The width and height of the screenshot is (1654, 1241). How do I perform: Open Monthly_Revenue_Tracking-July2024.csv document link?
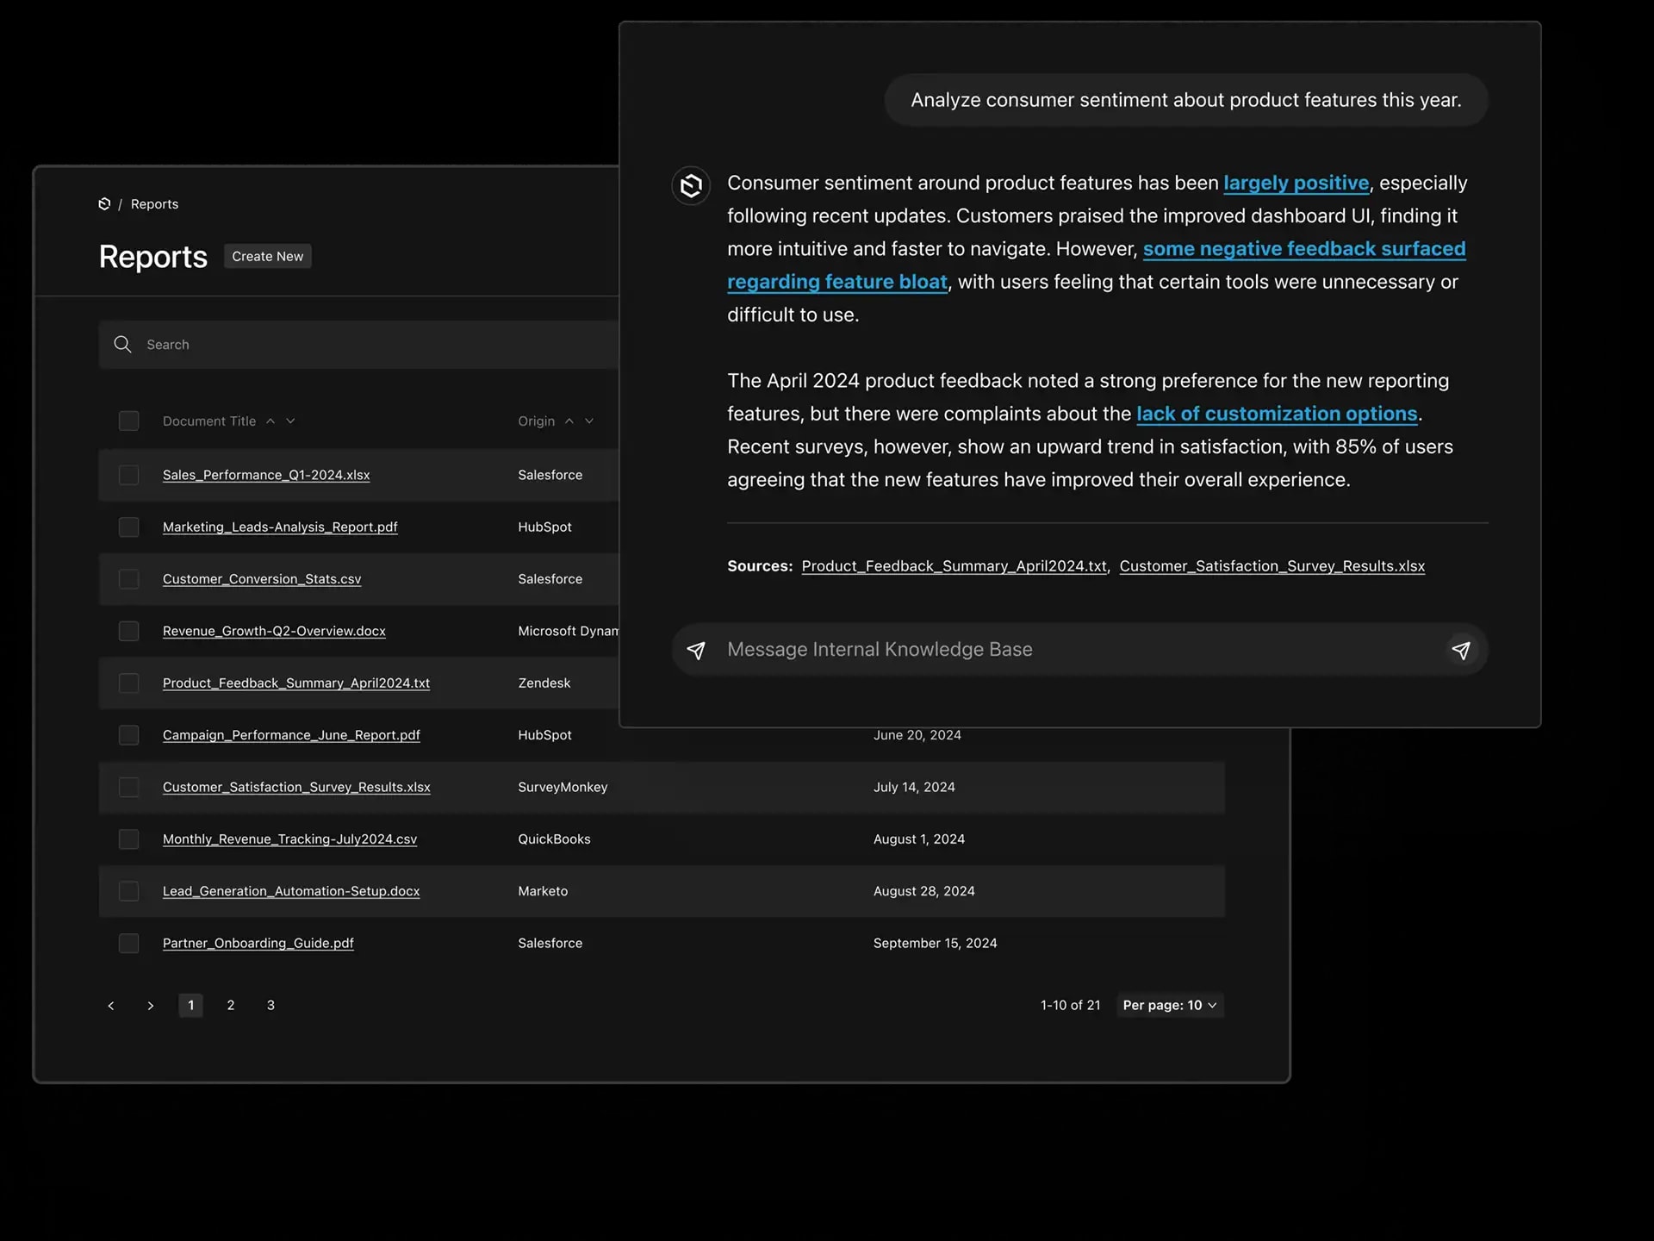(289, 839)
